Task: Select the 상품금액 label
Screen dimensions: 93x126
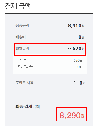Action: click(22, 26)
